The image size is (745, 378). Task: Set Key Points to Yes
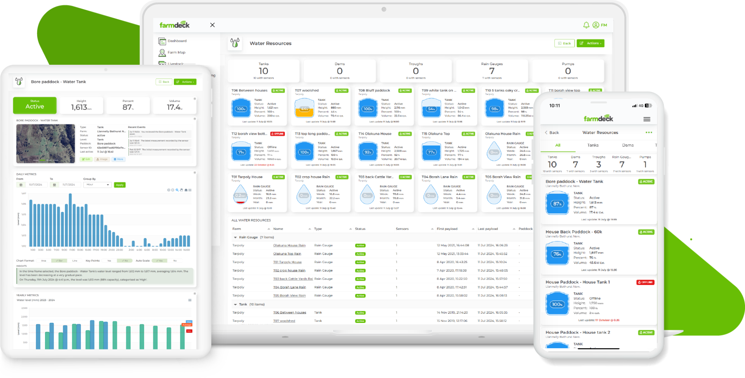[x=109, y=261]
